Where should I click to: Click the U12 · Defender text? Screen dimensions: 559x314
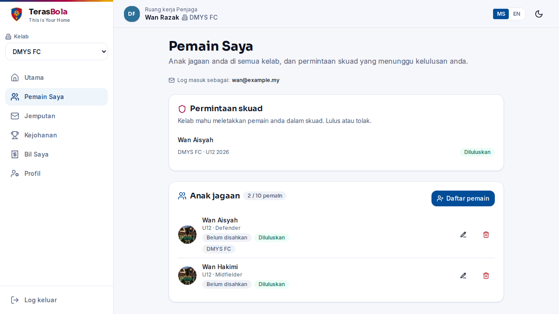click(x=221, y=228)
